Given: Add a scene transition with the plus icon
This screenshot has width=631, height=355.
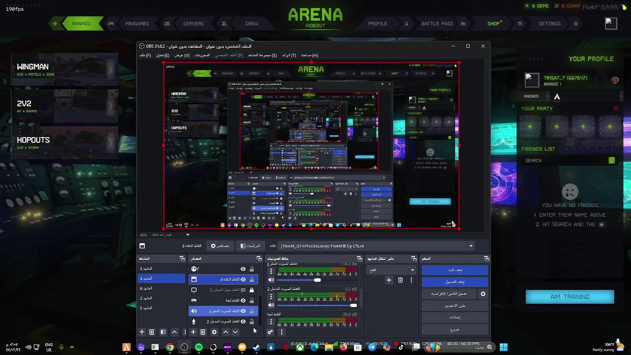Looking at the screenshot, I should (389, 280).
